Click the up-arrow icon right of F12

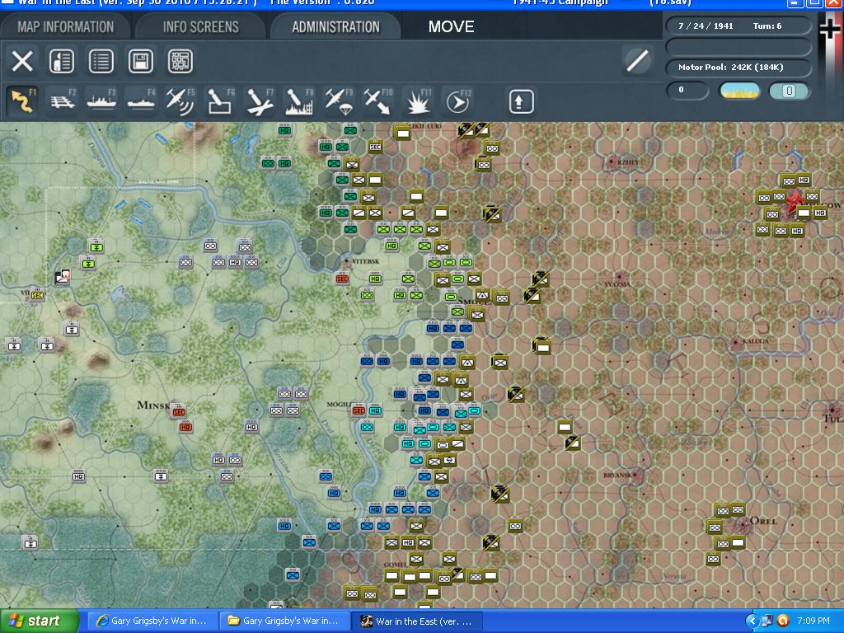(x=521, y=101)
